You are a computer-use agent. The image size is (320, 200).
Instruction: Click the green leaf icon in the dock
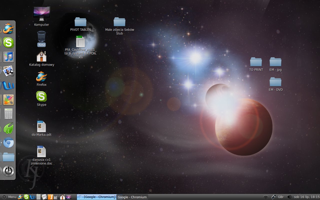[x=8, y=128]
